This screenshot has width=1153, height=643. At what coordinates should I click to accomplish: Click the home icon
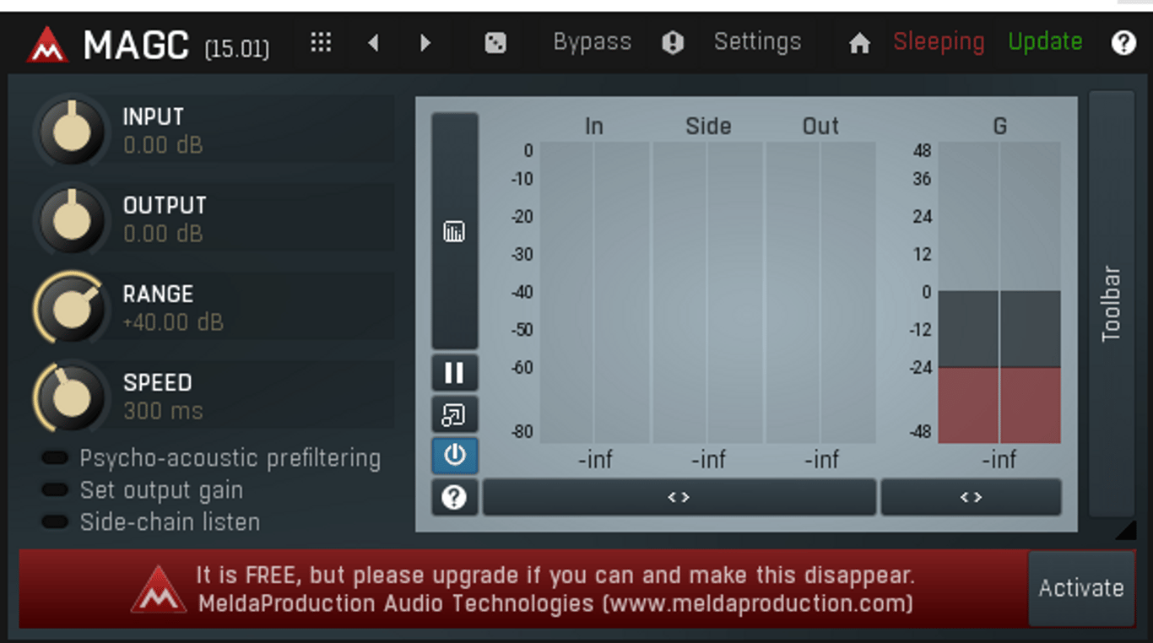point(859,43)
